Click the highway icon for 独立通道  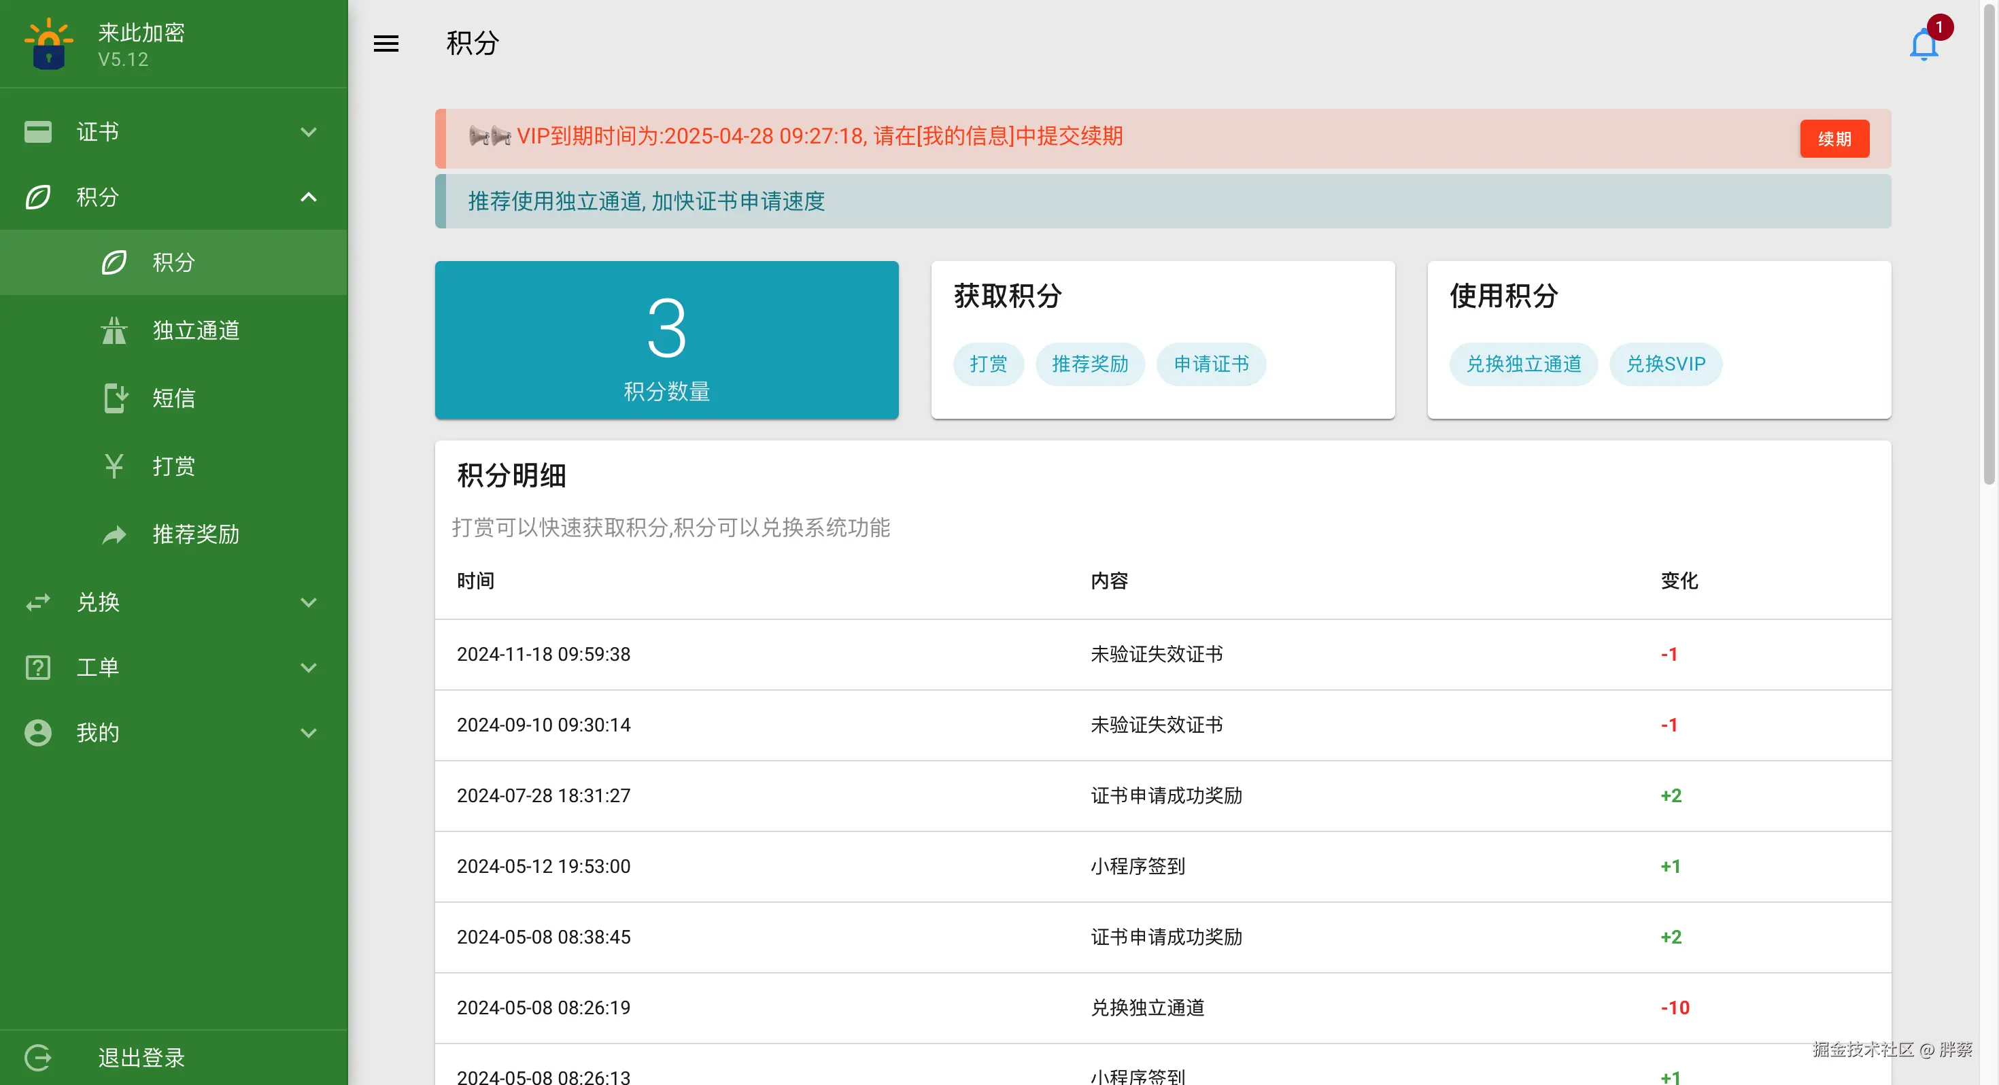pos(114,330)
